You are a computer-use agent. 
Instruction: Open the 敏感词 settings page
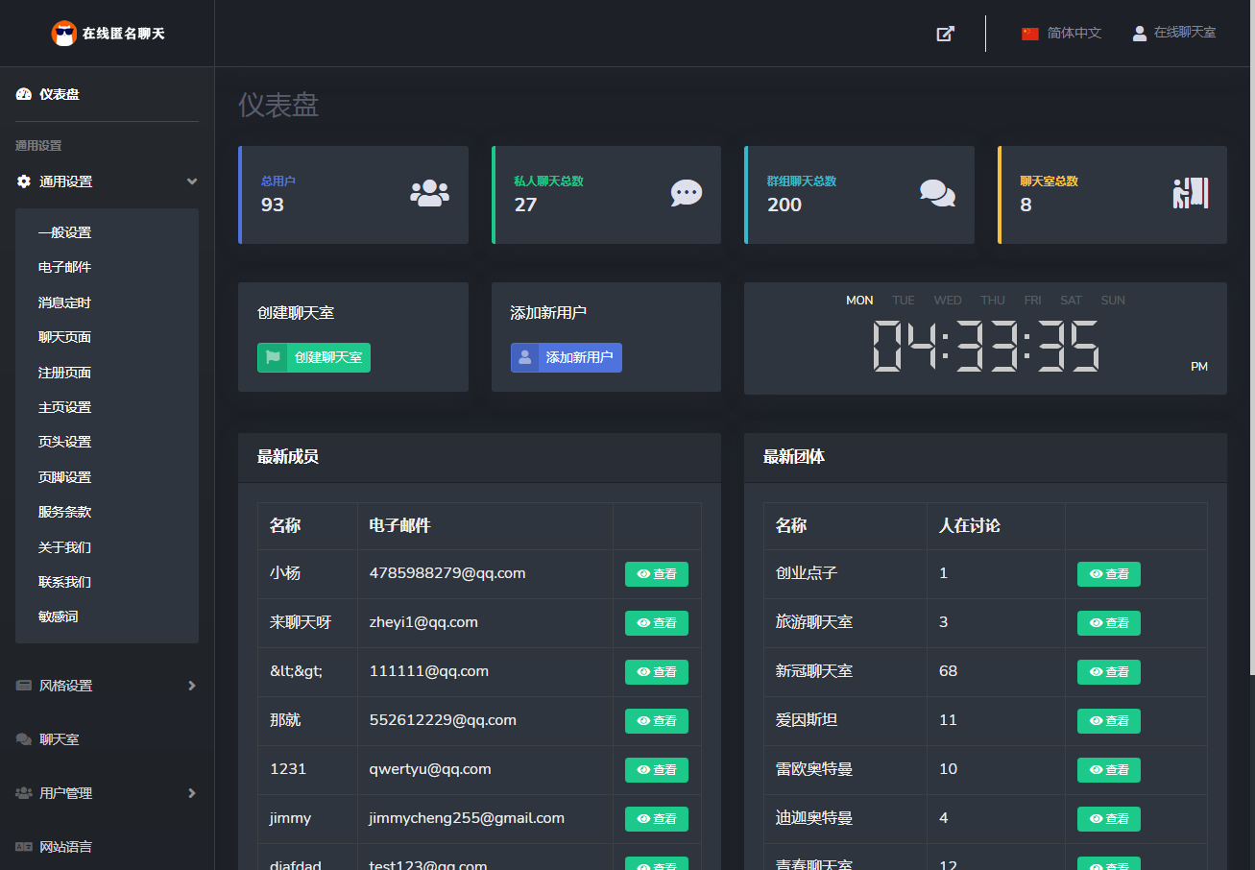pyautogui.click(x=59, y=616)
